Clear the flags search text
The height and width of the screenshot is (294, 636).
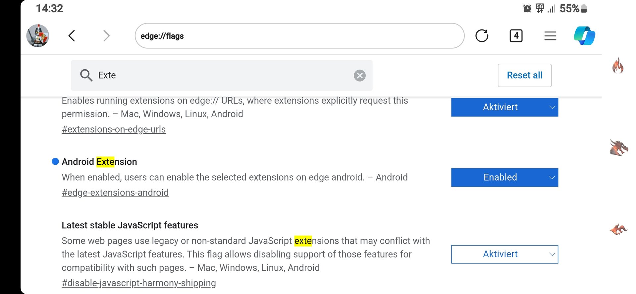(x=359, y=76)
